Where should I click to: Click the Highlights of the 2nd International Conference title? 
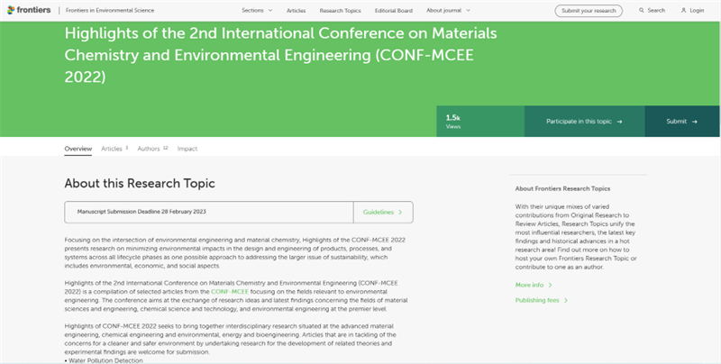pos(280,55)
